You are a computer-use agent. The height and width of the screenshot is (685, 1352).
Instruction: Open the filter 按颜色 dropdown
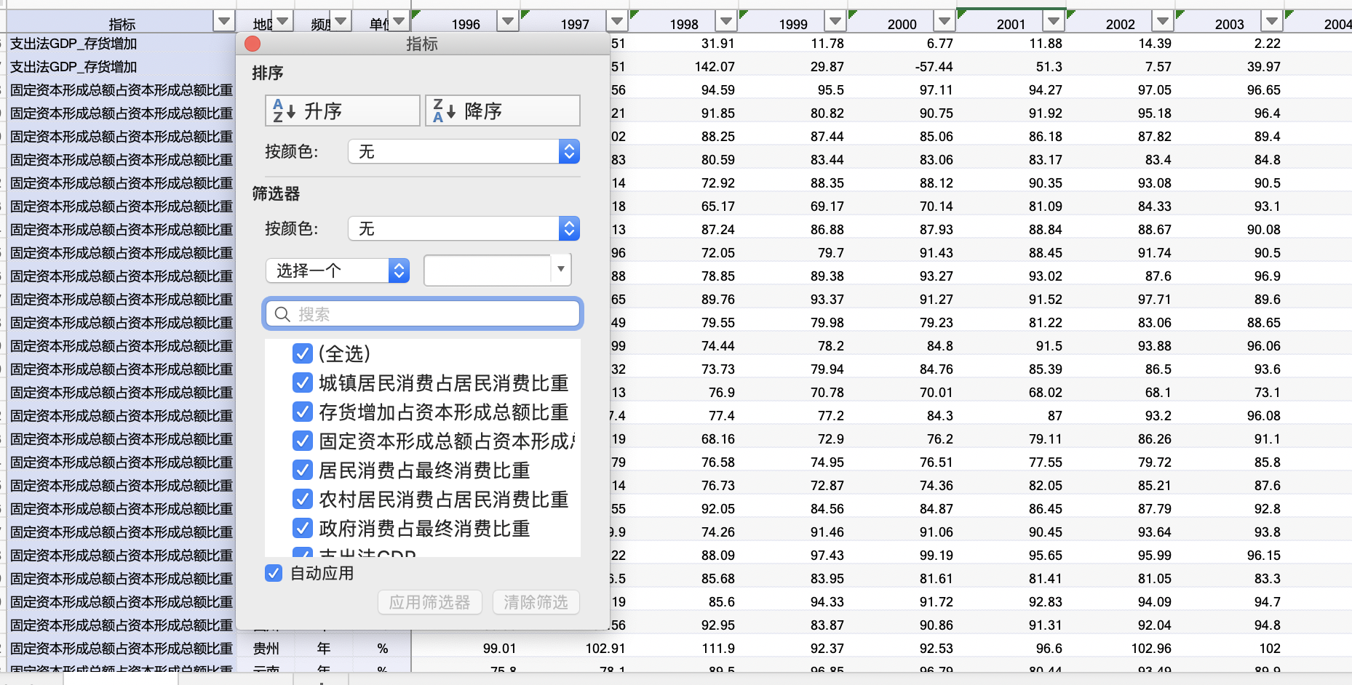[x=464, y=228]
